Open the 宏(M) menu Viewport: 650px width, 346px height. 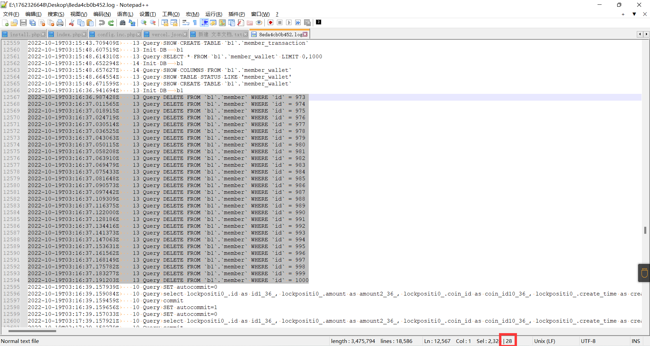(x=193, y=14)
